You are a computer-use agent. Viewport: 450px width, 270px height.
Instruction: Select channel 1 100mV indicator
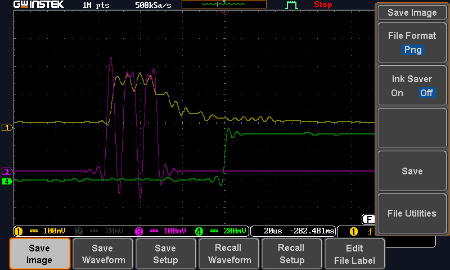pyautogui.click(x=40, y=231)
